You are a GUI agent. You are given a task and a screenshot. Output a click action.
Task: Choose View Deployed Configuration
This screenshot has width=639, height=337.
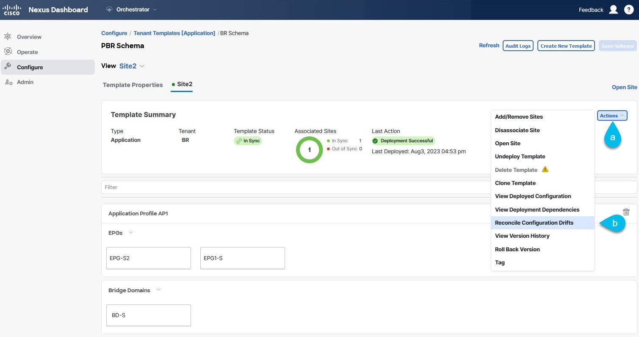coord(542,196)
